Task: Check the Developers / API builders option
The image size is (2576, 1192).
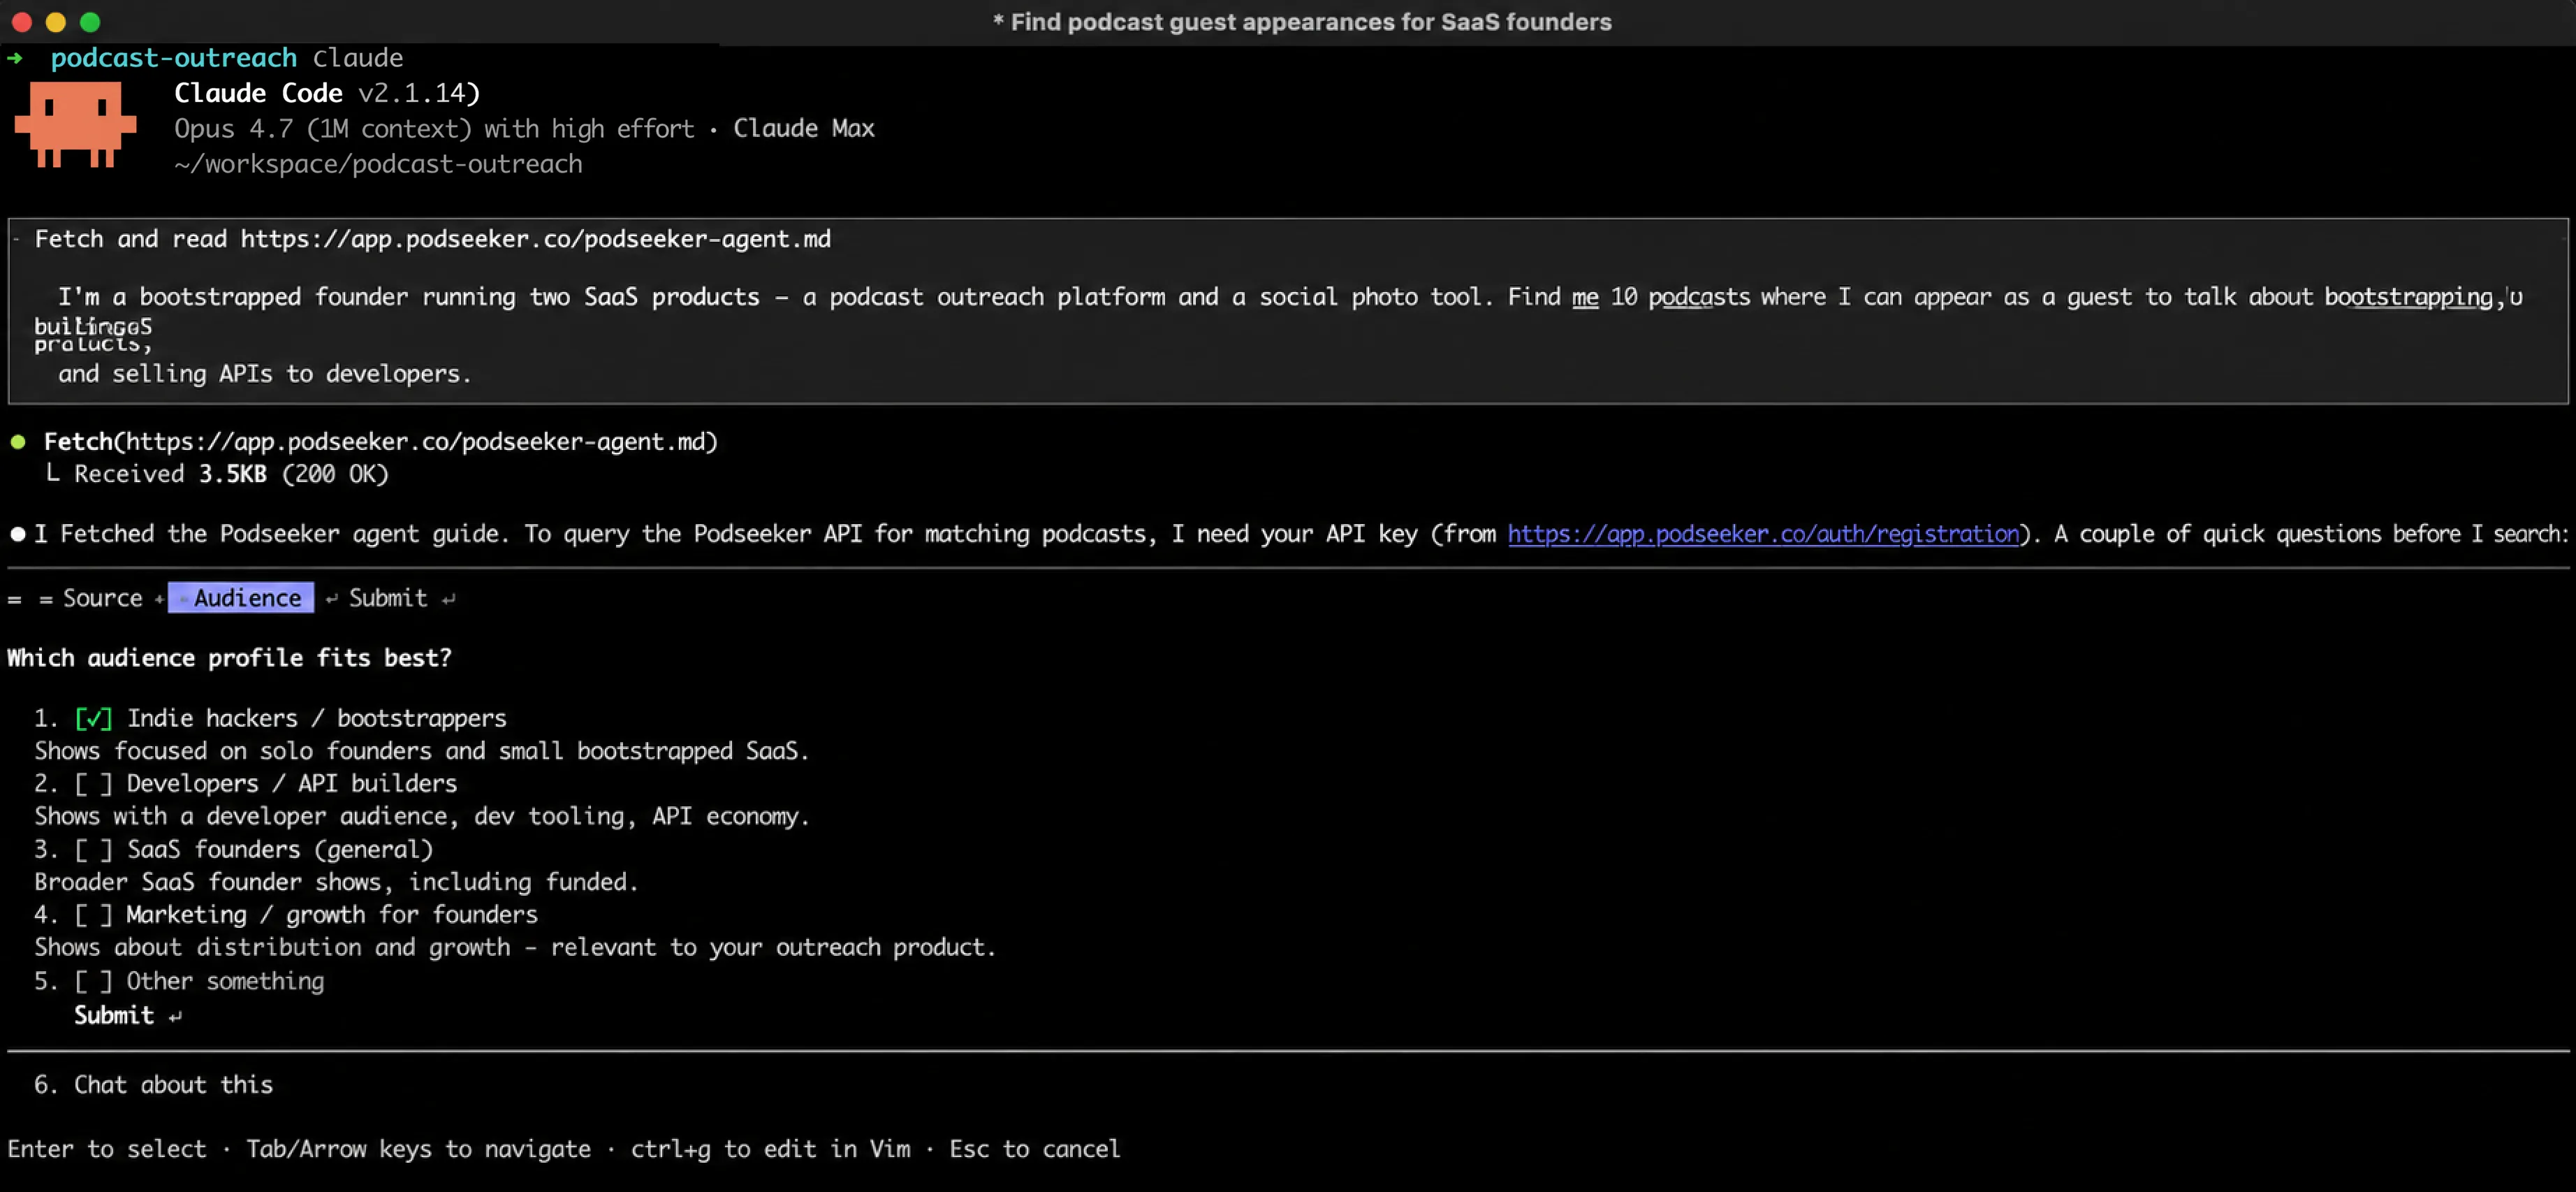Action: coord(93,783)
